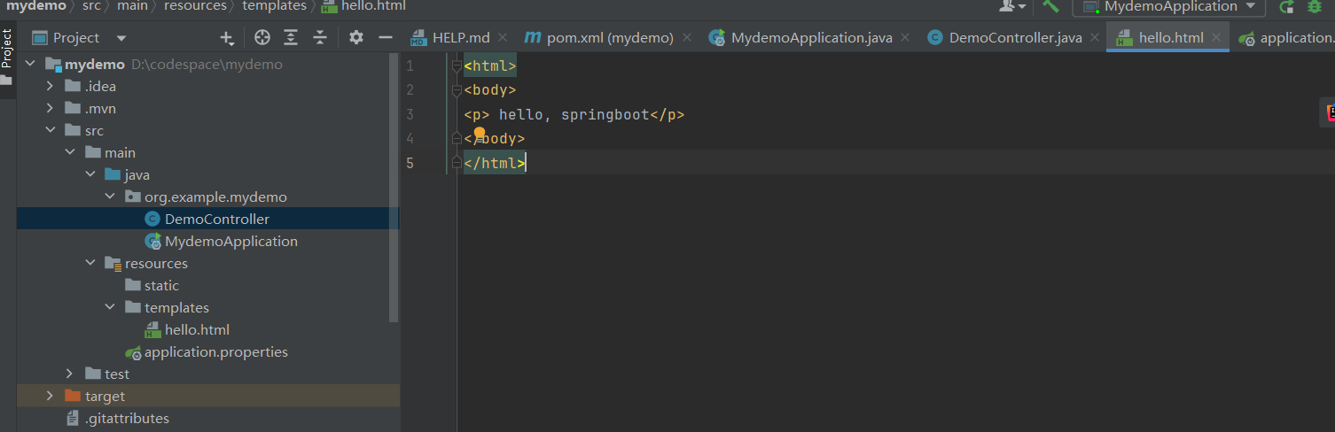Close the HELP.md tab

coord(503,38)
